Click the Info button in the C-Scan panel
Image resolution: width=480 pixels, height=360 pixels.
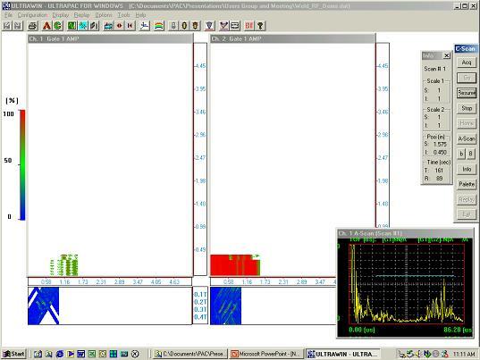click(x=467, y=169)
